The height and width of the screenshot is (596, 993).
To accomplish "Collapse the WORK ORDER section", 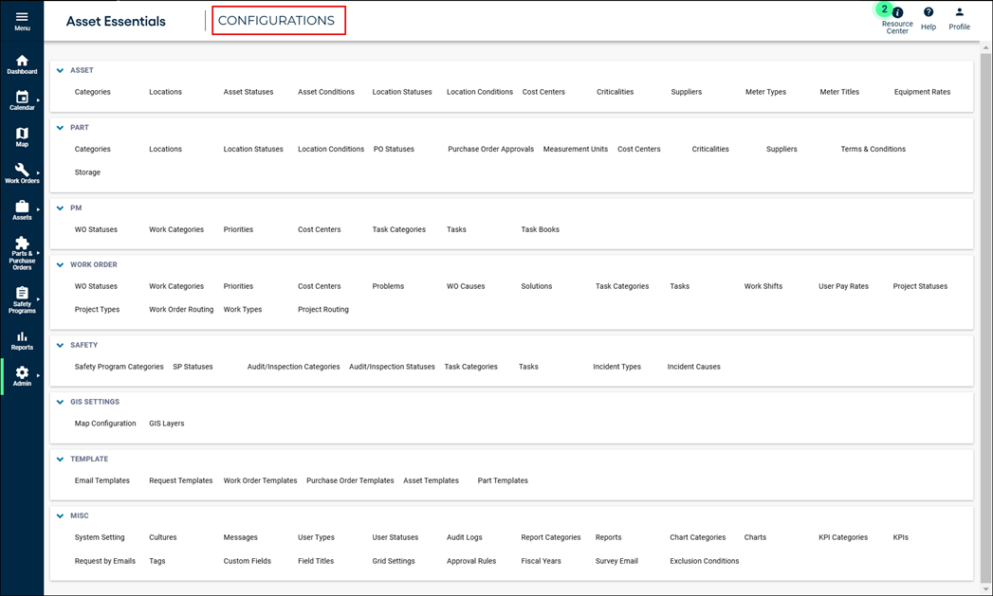I will tap(61, 265).
